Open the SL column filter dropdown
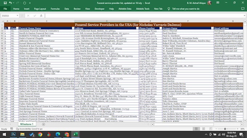Viewport: 247px width, 138px height. pos(9,28)
